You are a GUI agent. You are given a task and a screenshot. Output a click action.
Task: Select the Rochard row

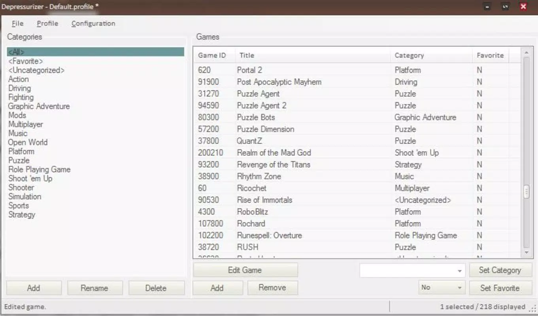358,224
